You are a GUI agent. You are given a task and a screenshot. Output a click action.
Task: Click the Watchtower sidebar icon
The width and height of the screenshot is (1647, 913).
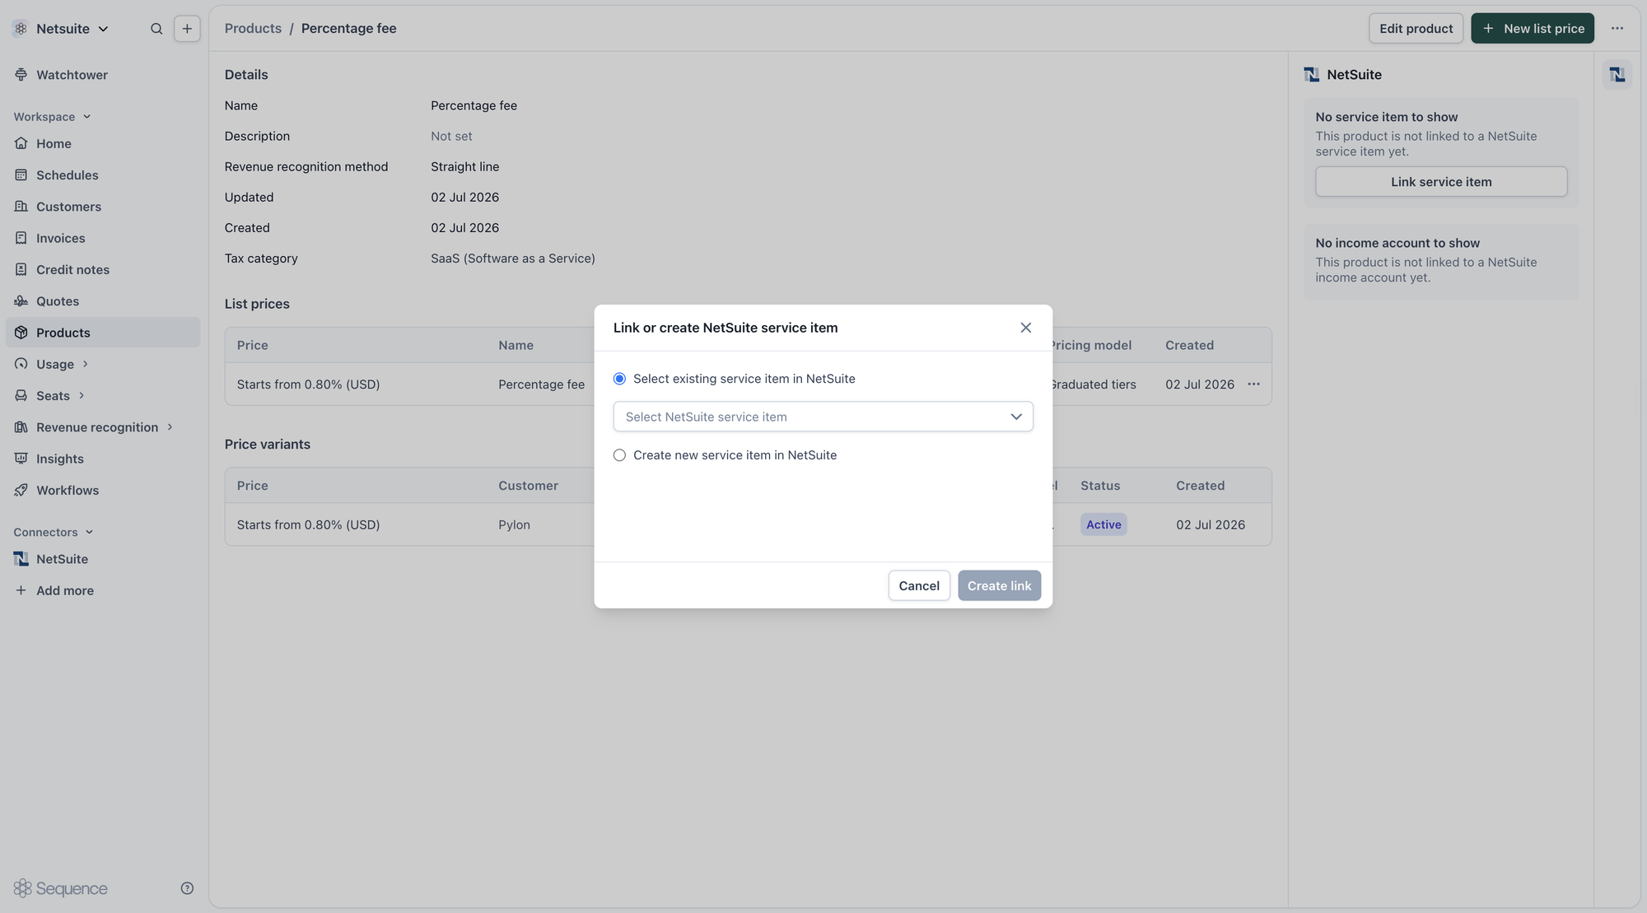[x=21, y=75]
